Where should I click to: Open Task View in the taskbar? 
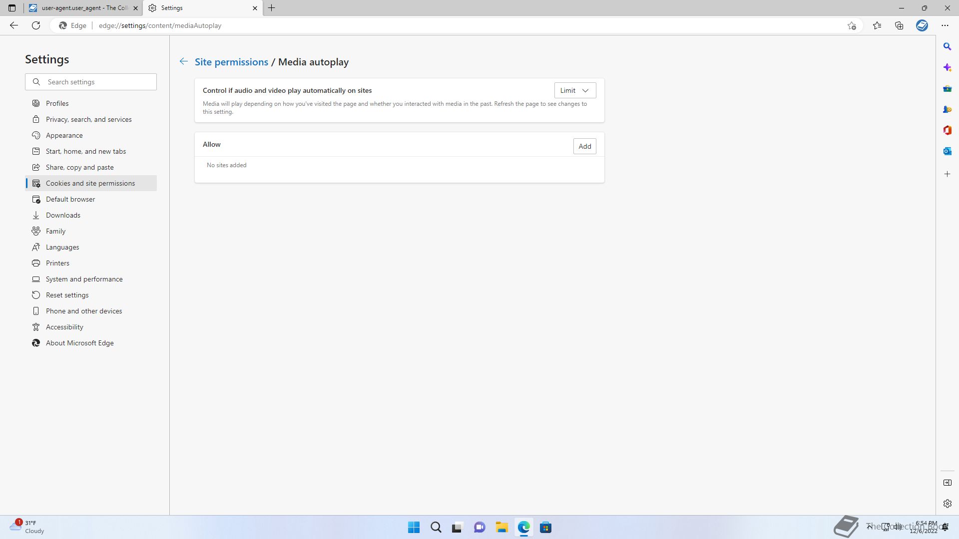[x=458, y=528]
